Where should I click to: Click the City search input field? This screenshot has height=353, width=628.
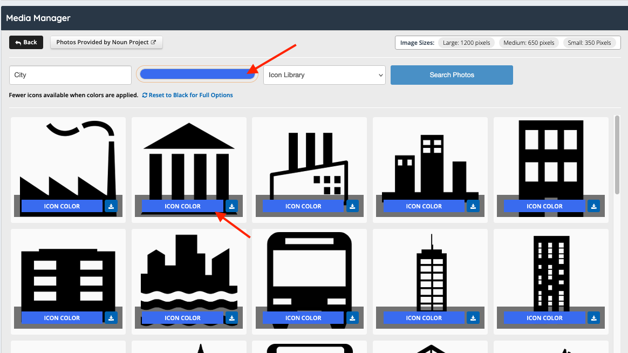tap(71, 75)
